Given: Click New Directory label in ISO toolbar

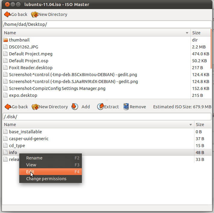Looking at the screenshot, I should point(53,107).
